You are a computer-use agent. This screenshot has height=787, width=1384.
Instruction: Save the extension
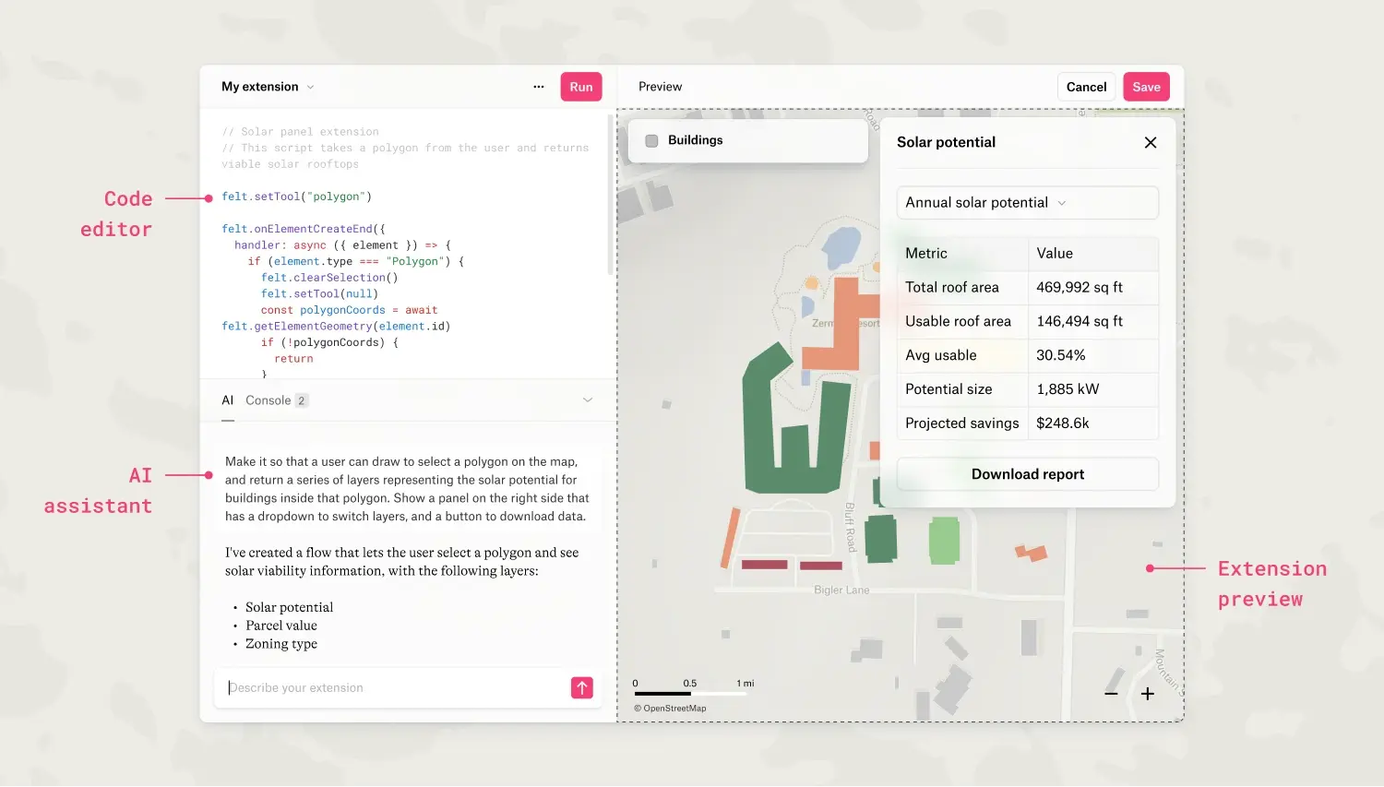(1146, 87)
